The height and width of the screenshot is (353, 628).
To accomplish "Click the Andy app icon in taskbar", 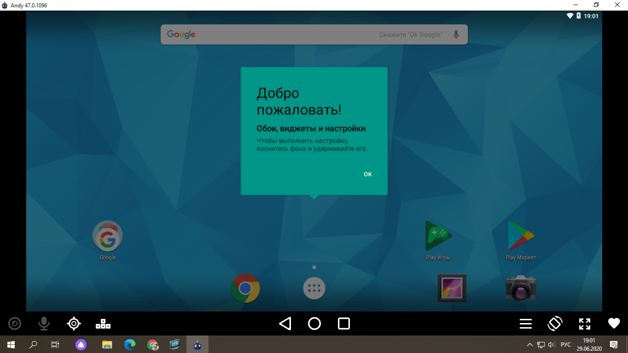I will pyautogui.click(x=198, y=344).
